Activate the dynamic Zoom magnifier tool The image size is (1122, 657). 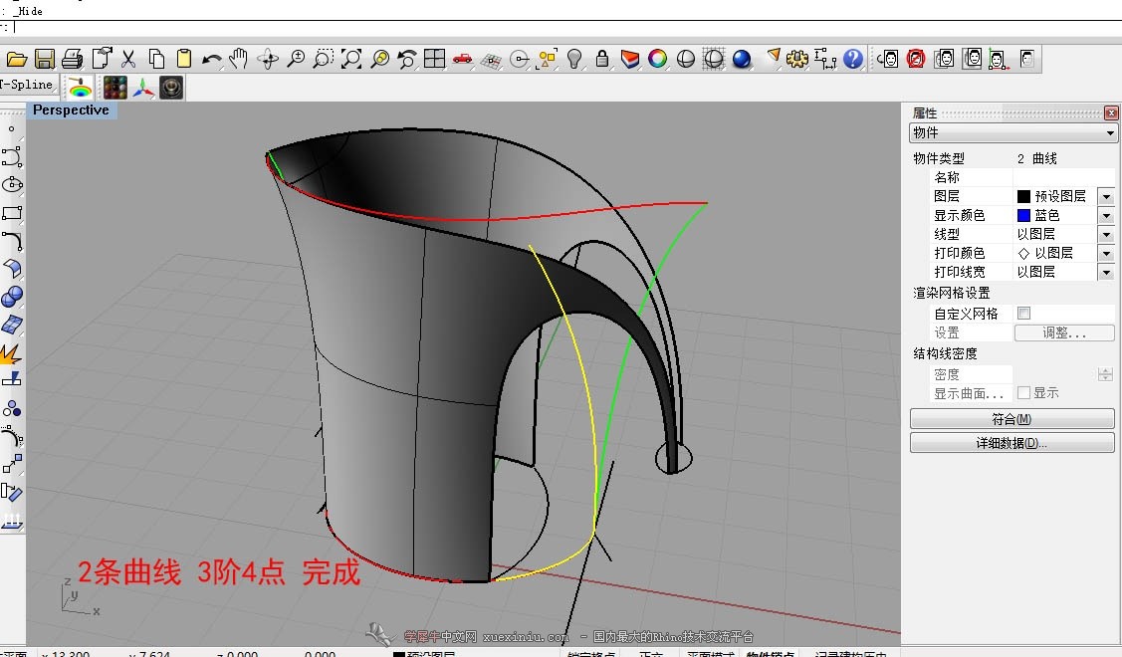pos(295,59)
